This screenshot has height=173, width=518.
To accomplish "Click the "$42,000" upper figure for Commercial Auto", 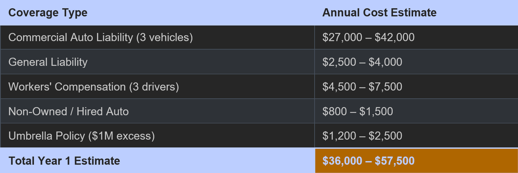I will coord(394,37).
